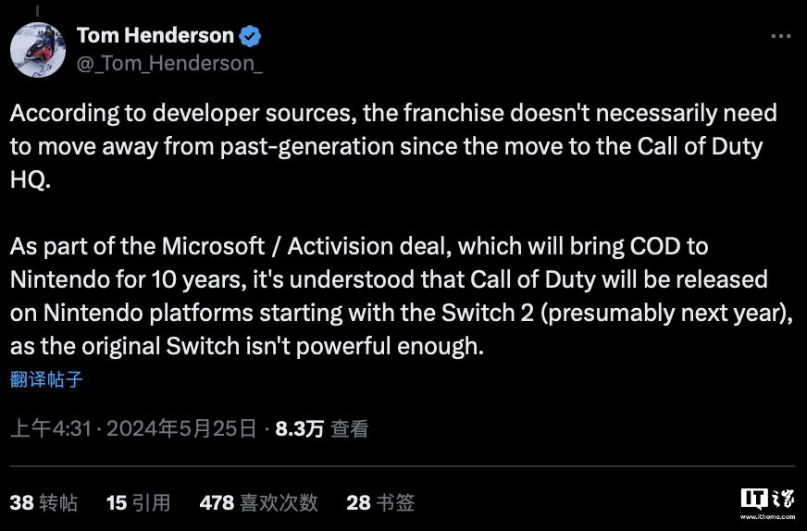Open Tom Henderson's snowmobile profile avatar
The height and width of the screenshot is (531, 807).
click(x=38, y=49)
